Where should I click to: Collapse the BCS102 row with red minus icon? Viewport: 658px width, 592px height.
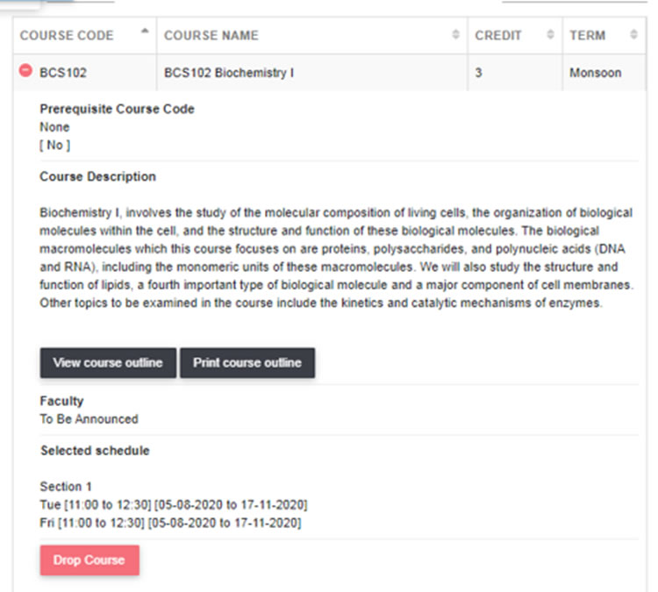[x=25, y=70]
